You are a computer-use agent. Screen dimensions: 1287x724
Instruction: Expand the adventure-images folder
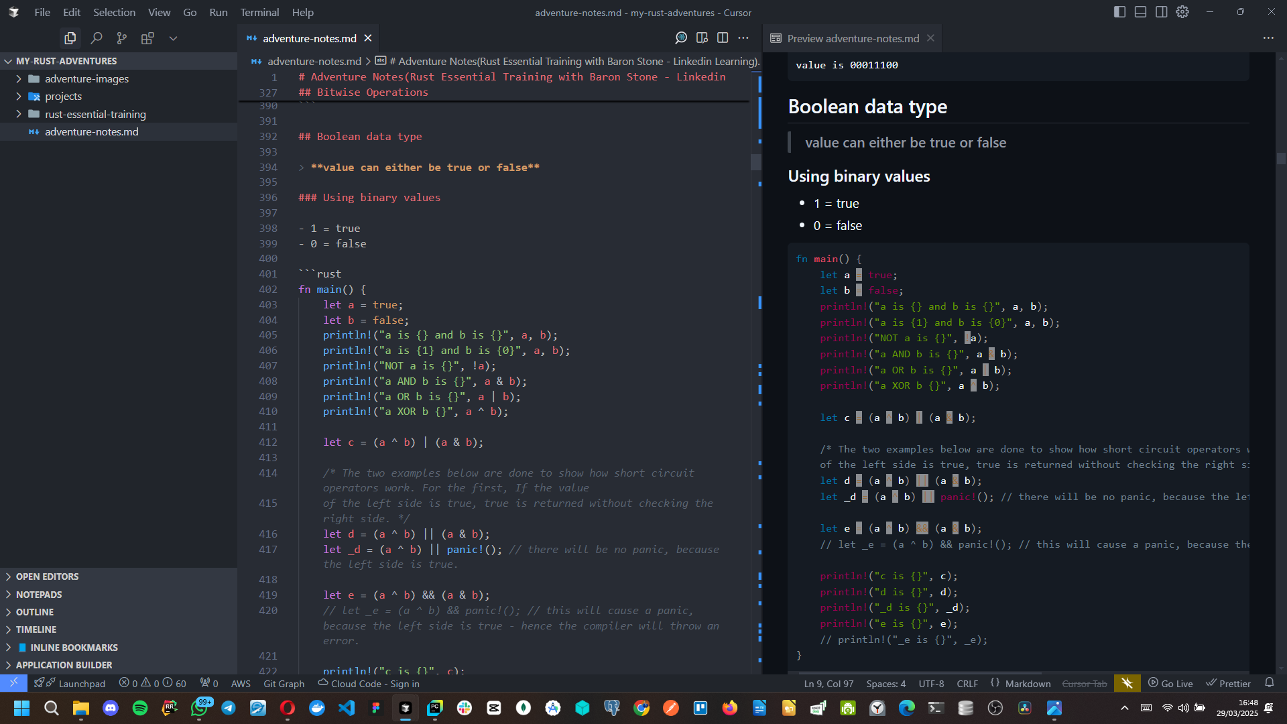click(x=86, y=78)
